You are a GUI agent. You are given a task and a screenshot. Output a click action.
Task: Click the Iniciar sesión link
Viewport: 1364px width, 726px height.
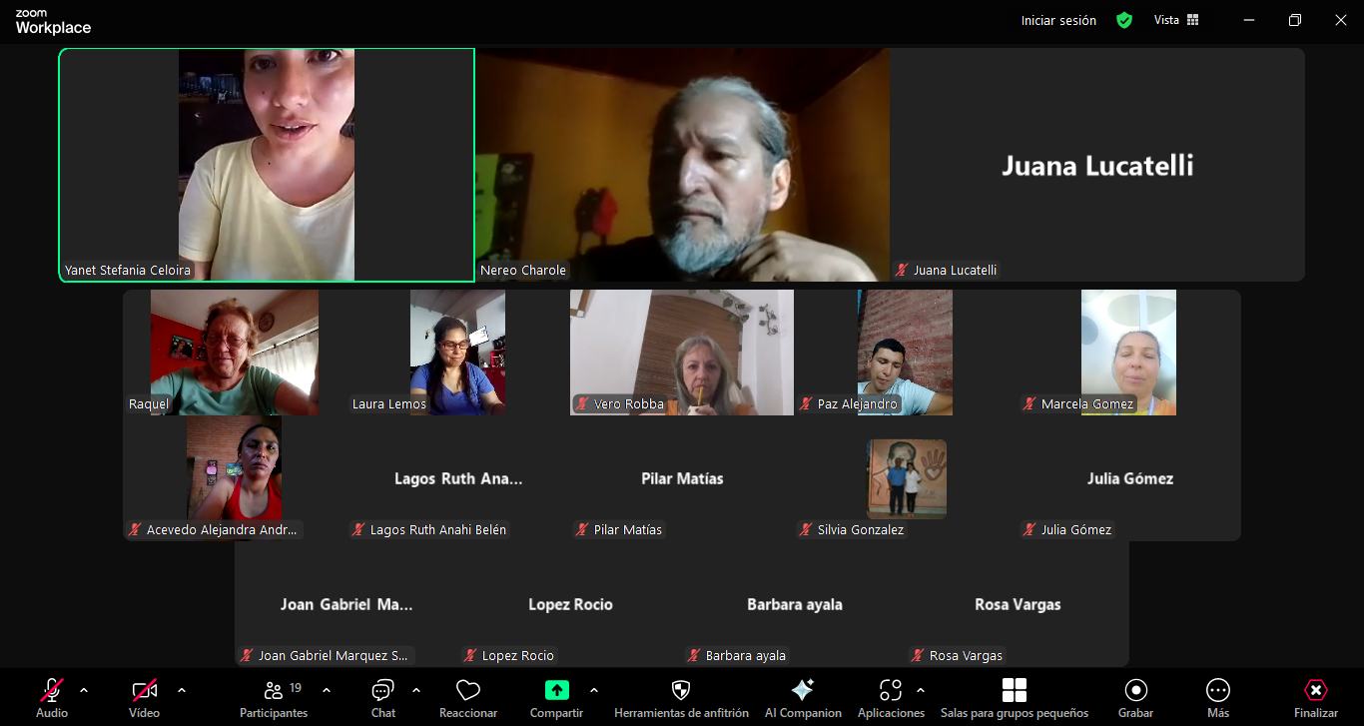pos(1058,20)
